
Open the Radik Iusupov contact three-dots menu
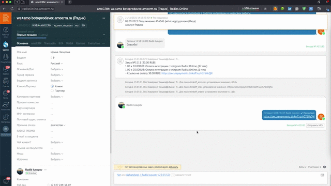45,169
